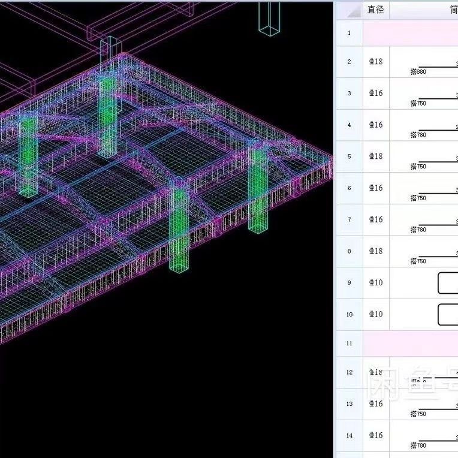This screenshot has width=458, height=458.
Task: Select the 直径 column header
Action: pyautogui.click(x=376, y=11)
